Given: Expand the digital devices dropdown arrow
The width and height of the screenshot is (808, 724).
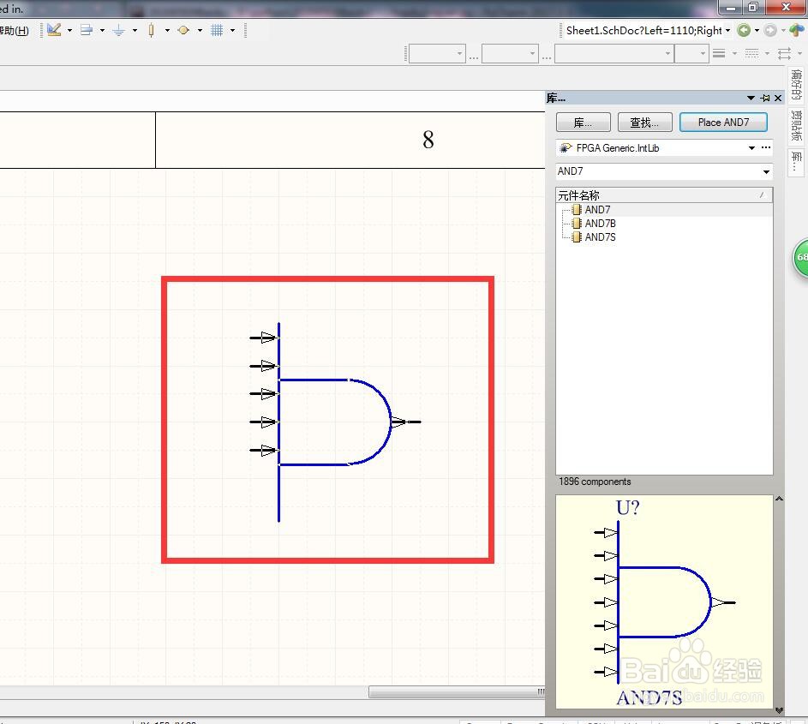Looking at the screenshot, I should click(167, 30).
